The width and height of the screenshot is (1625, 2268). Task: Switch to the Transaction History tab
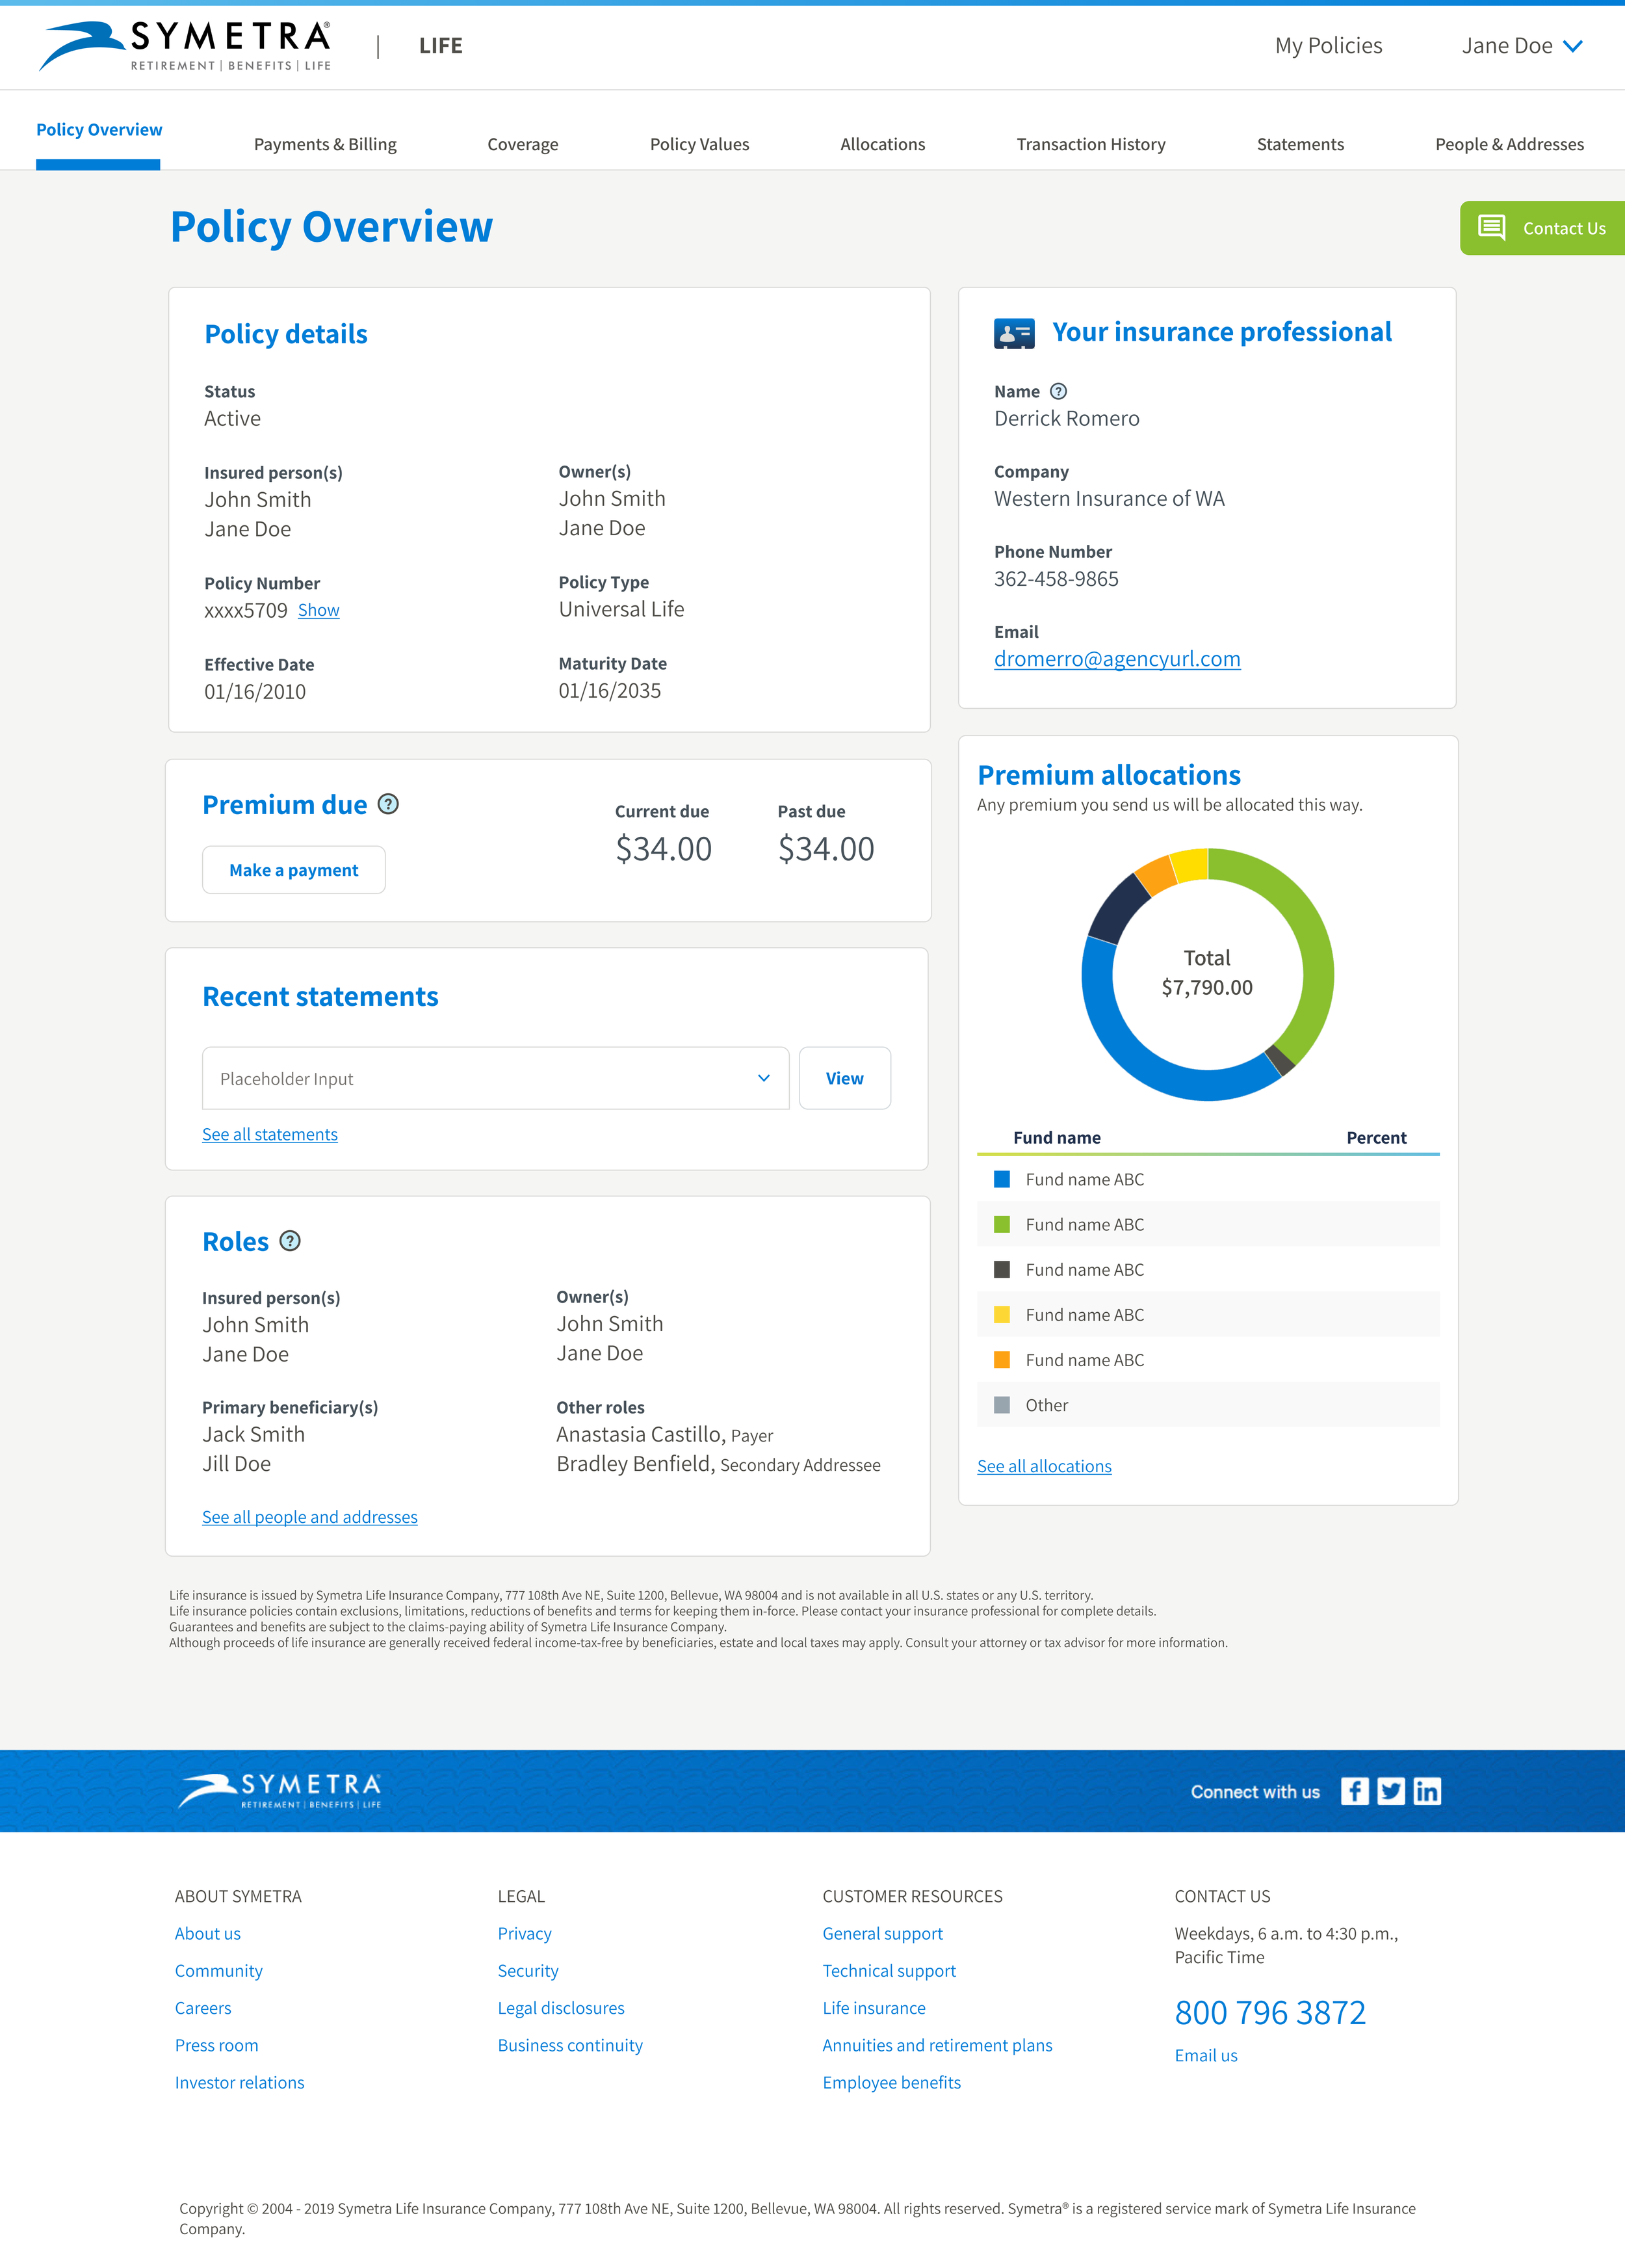click(x=1091, y=144)
